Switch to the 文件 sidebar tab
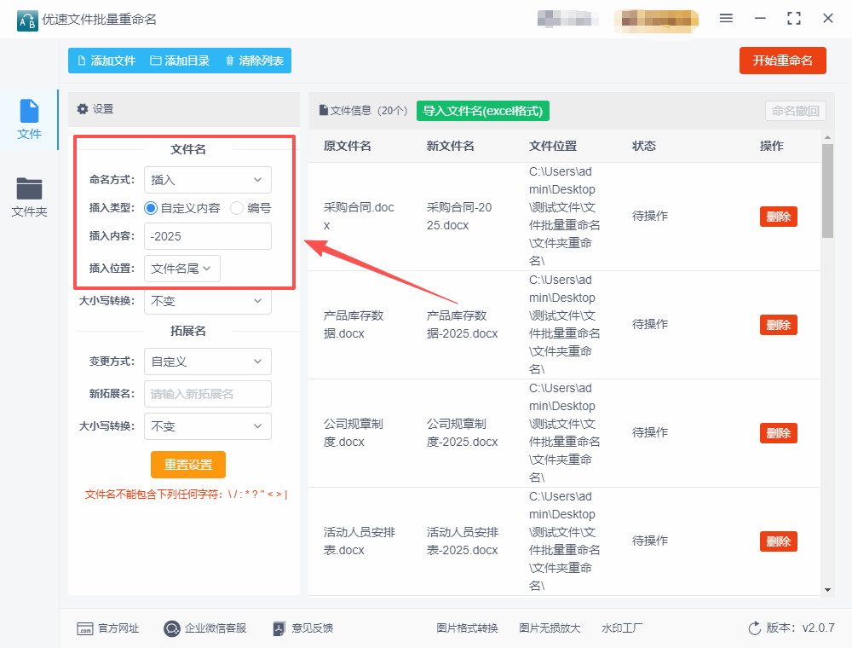 tap(29, 119)
